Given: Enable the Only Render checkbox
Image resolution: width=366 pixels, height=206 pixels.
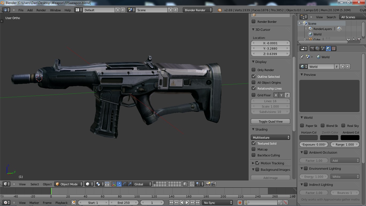Looking at the screenshot, I should coord(253,70).
